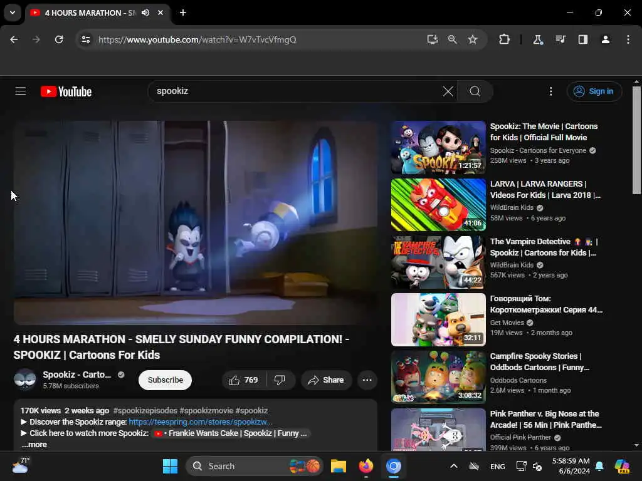Open Firefox from taskbar
Screen dimensions: 642x481
[x=366, y=466]
